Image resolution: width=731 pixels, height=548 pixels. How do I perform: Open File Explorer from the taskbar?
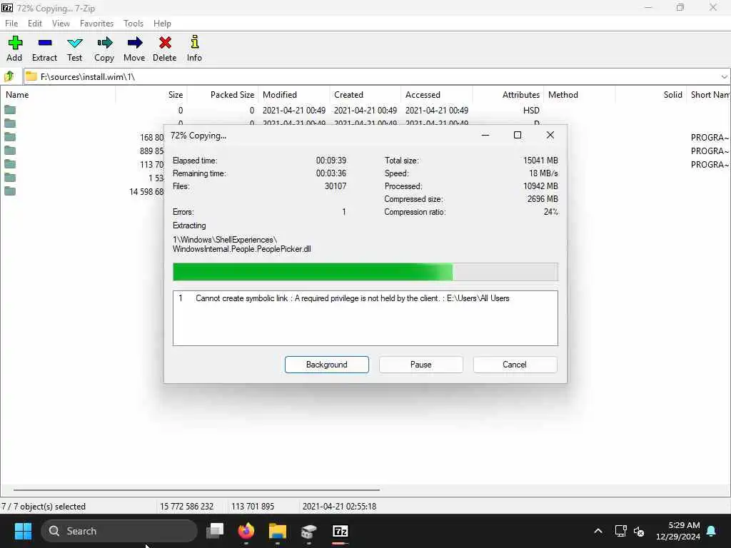[x=278, y=531]
